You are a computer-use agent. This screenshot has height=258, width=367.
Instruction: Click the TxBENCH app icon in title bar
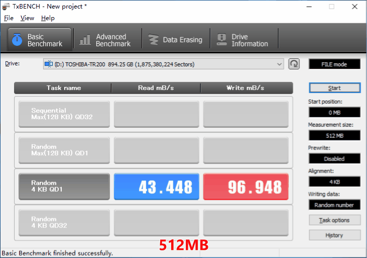click(6, 7)
